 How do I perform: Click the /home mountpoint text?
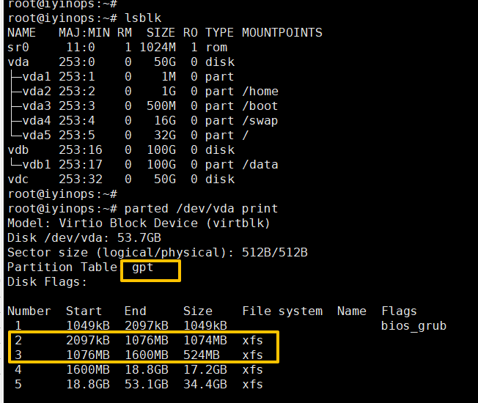(x=260, y=92)
